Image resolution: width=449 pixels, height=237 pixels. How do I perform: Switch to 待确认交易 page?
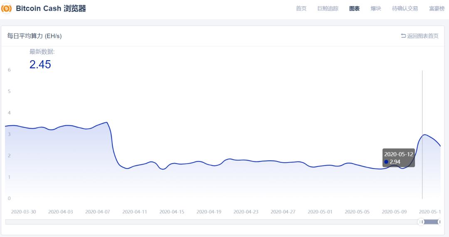coord(405,9)
